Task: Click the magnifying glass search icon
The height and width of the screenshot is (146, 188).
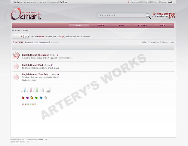Action: [x=148, y=16]
